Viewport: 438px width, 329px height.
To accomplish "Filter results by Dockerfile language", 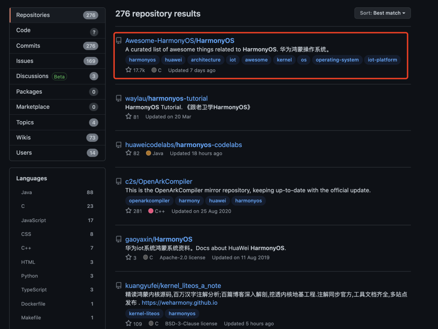I will [x=57, y=303].
